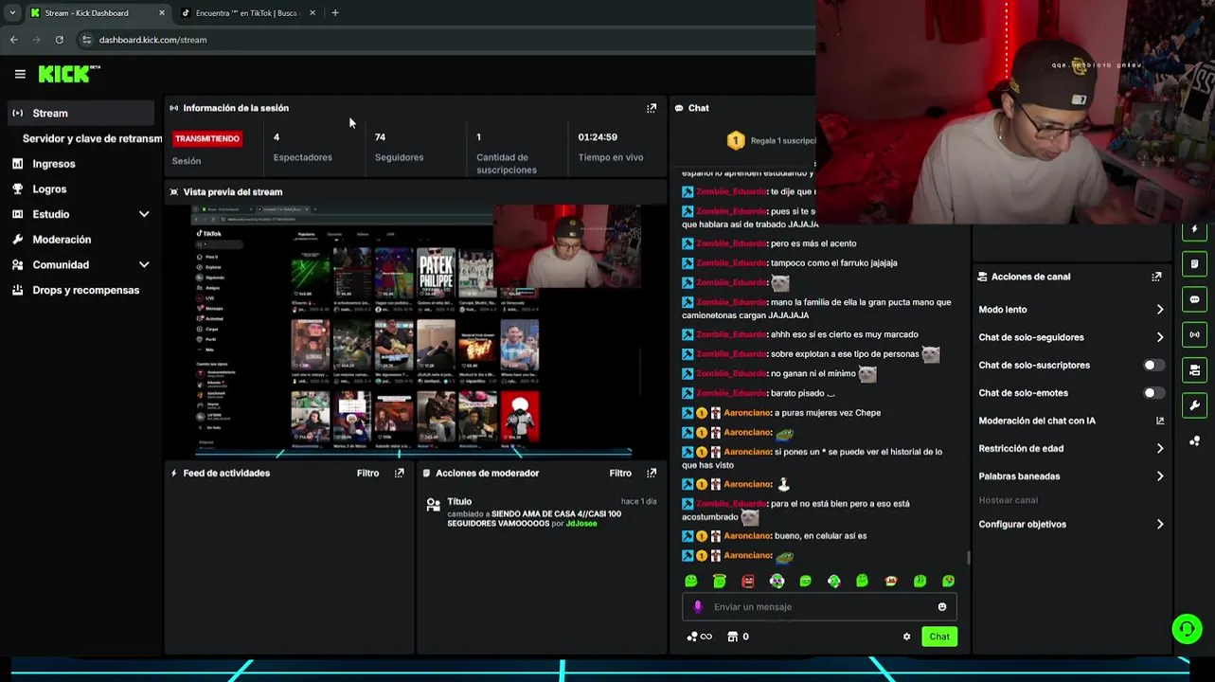Click the TRANSMITIENDO status badge
Image resolution: width=1215 pixels, height=682 pixels.
point(206,138)
